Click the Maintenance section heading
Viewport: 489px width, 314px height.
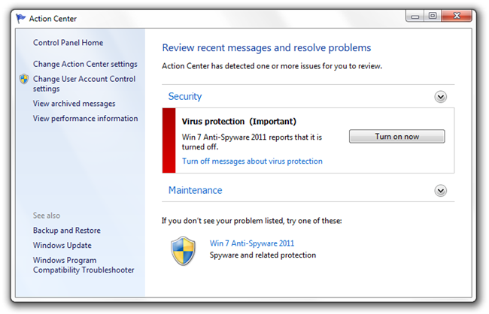pos(196,190)
